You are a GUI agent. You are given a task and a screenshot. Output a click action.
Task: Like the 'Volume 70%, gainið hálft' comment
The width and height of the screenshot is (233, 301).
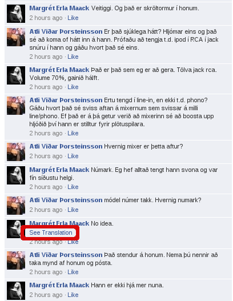[x=73, y=87]
